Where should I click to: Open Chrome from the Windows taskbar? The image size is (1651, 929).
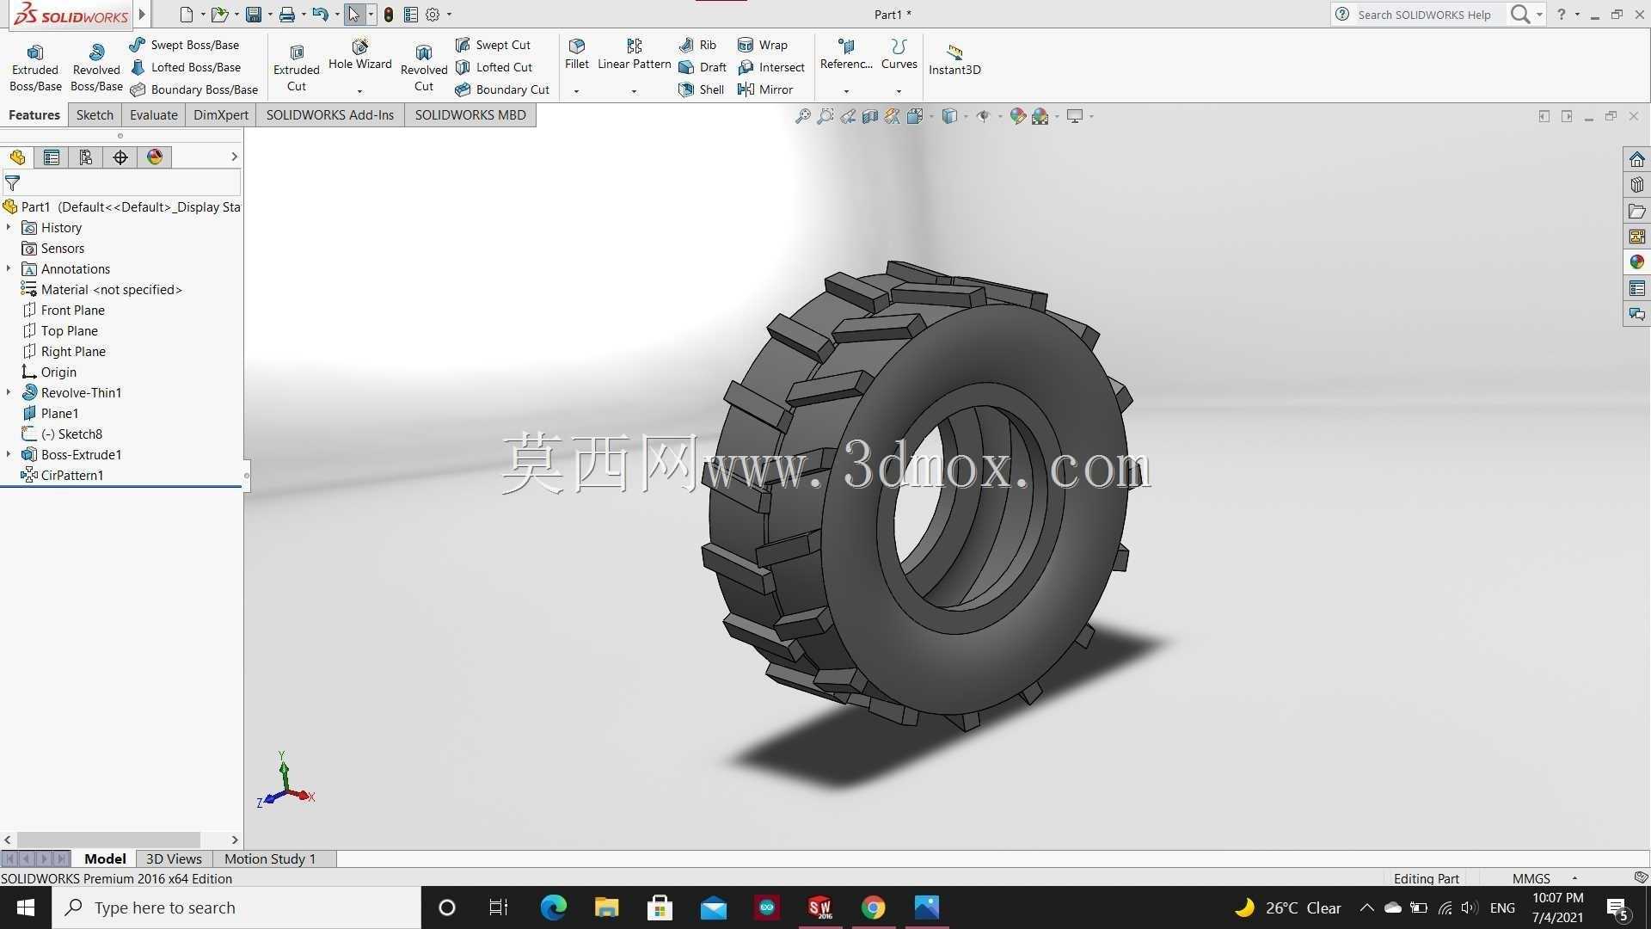click(873, 907)
